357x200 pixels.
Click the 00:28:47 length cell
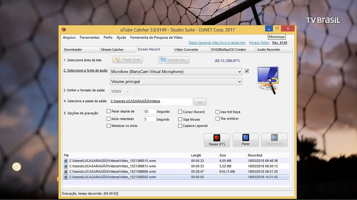(198, 172)
